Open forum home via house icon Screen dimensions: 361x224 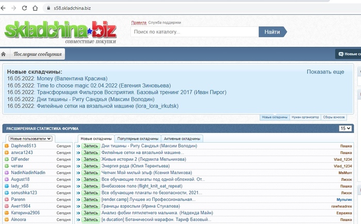tap(4, 54)
